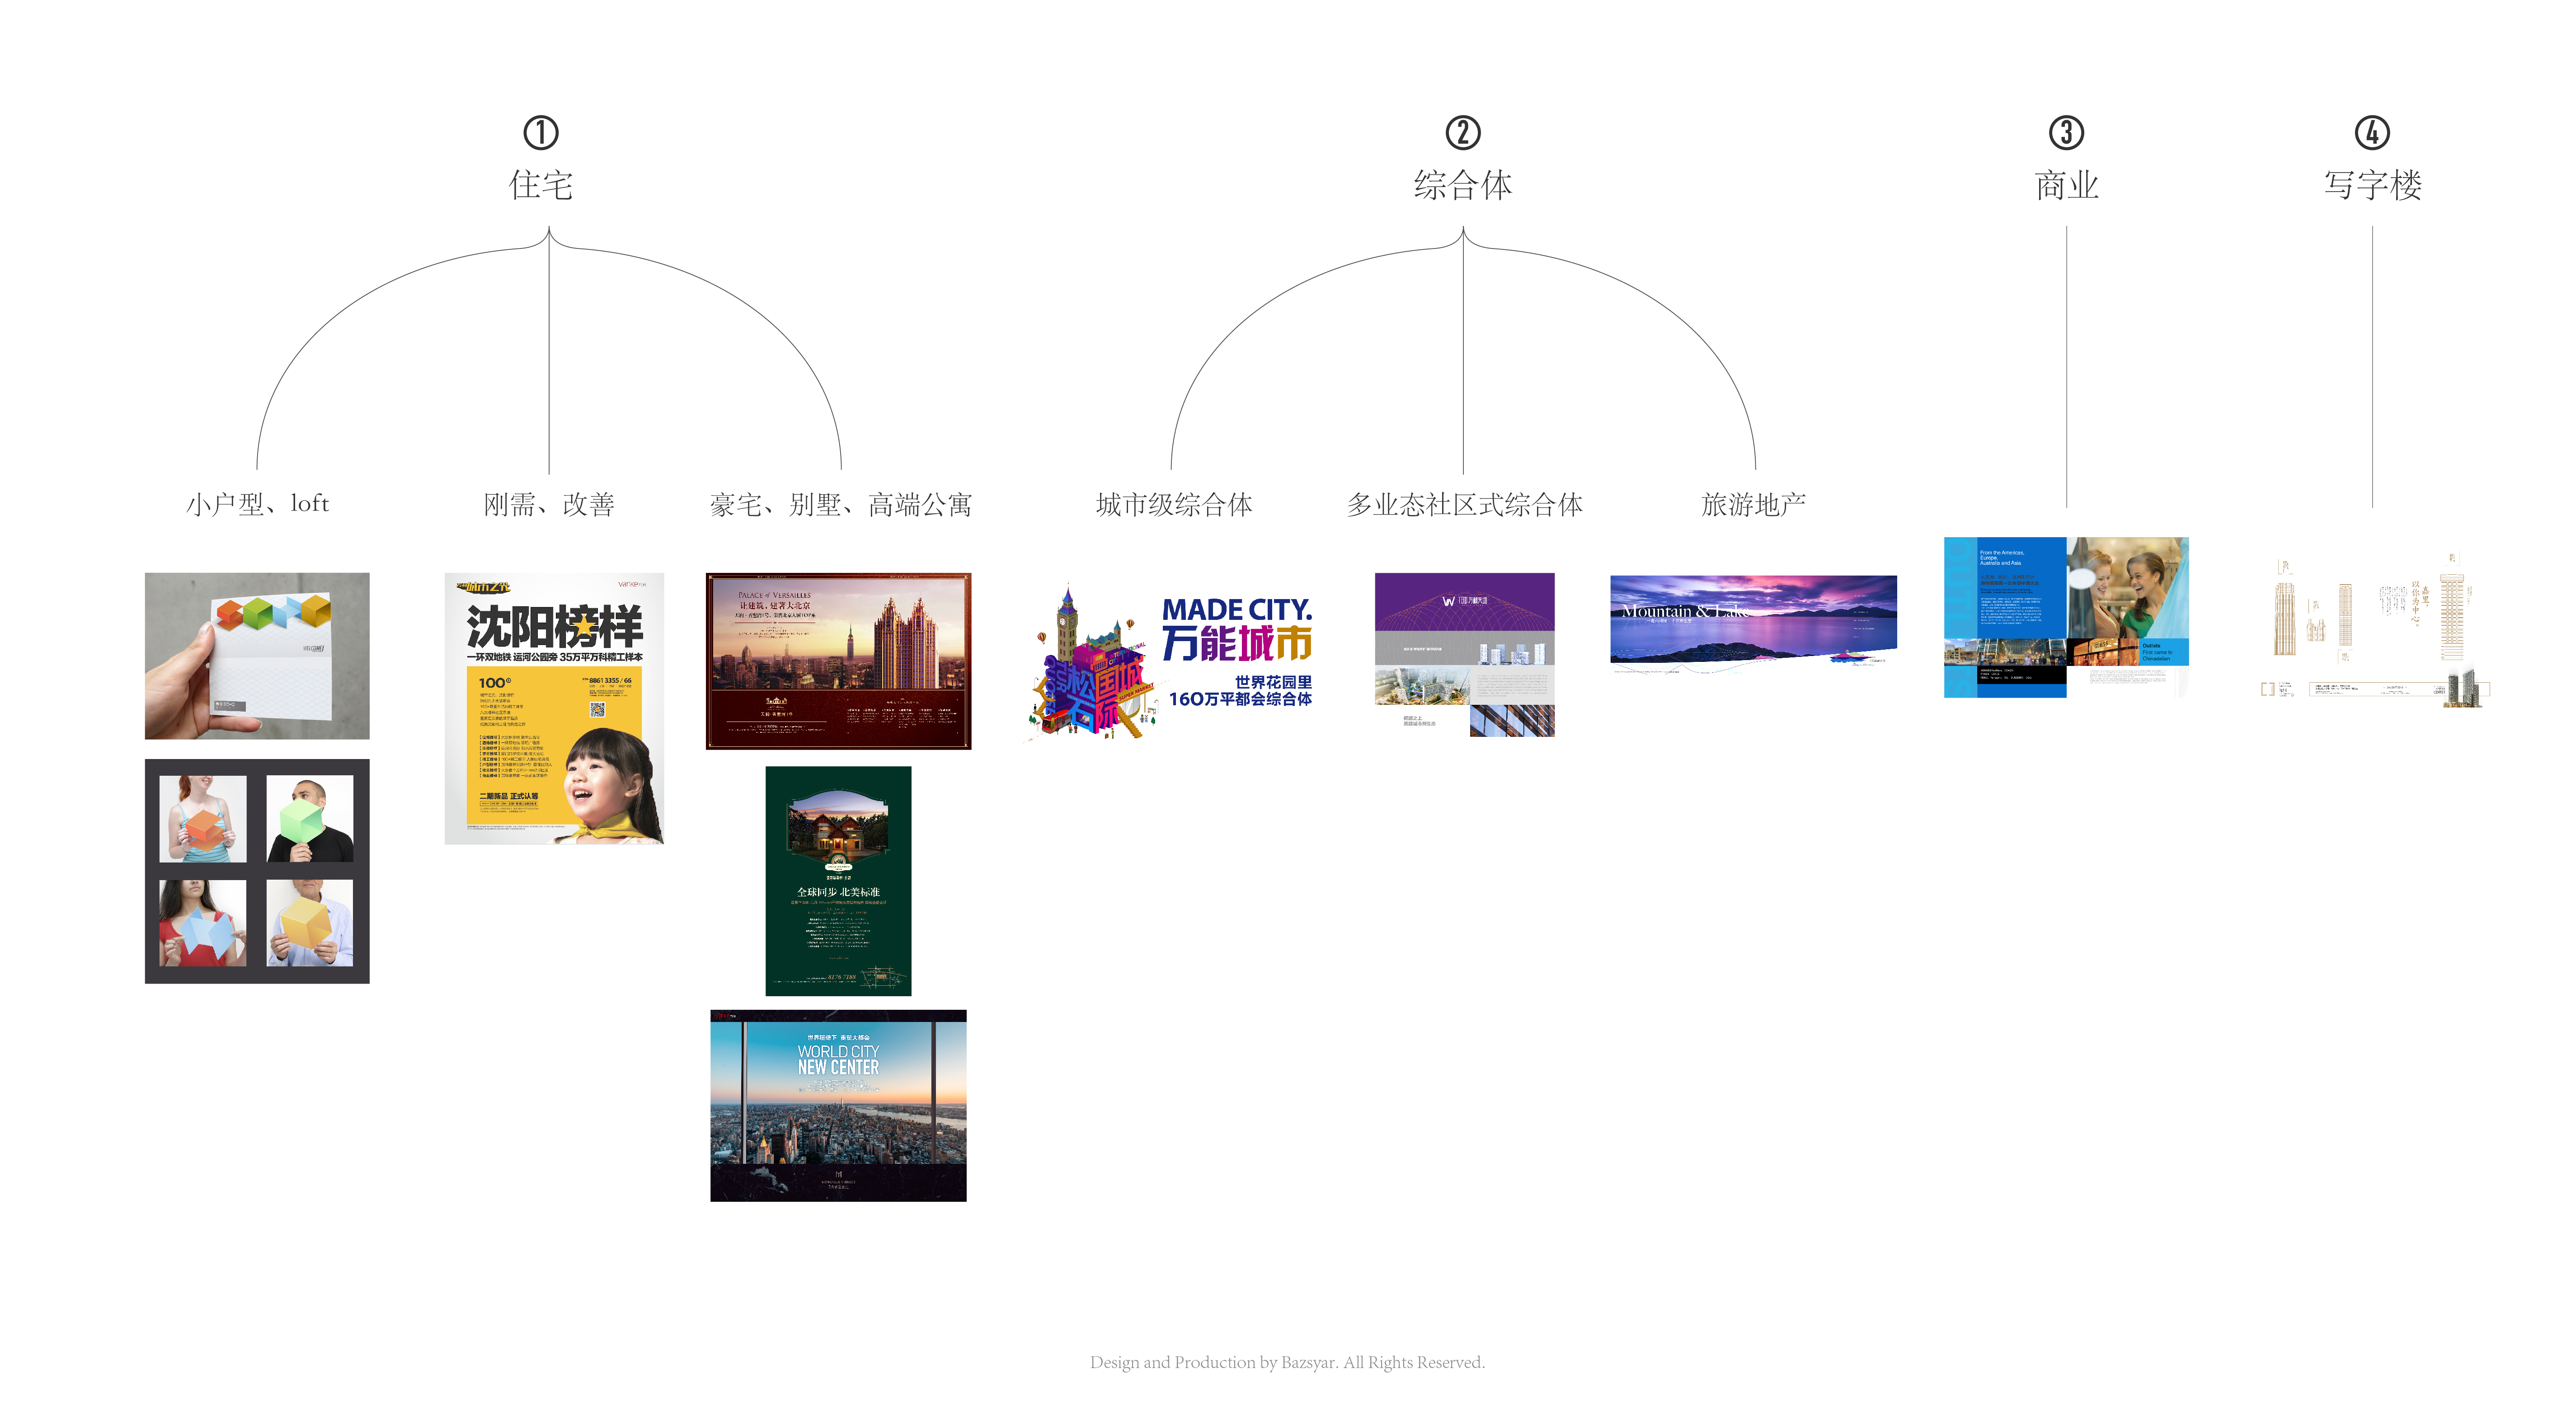Open the green villa poster thumbnail
Viewport: 2576px width, 1406px height.
(838, 880)
